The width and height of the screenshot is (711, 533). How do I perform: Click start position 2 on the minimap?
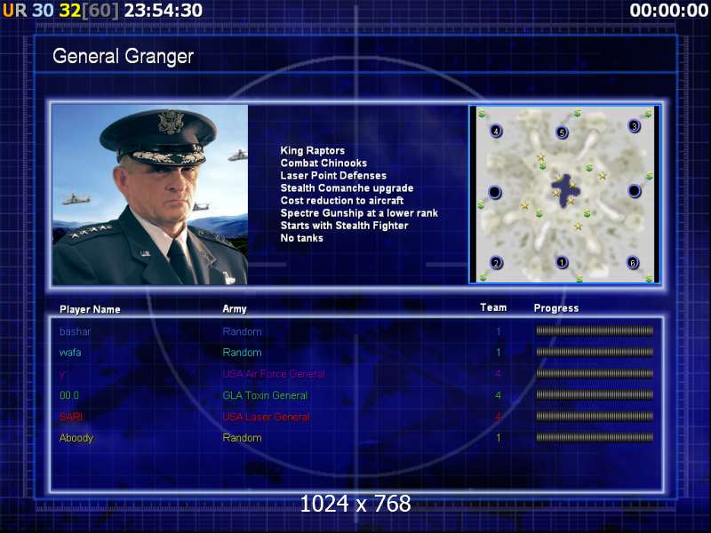click(x=496, y=263)
